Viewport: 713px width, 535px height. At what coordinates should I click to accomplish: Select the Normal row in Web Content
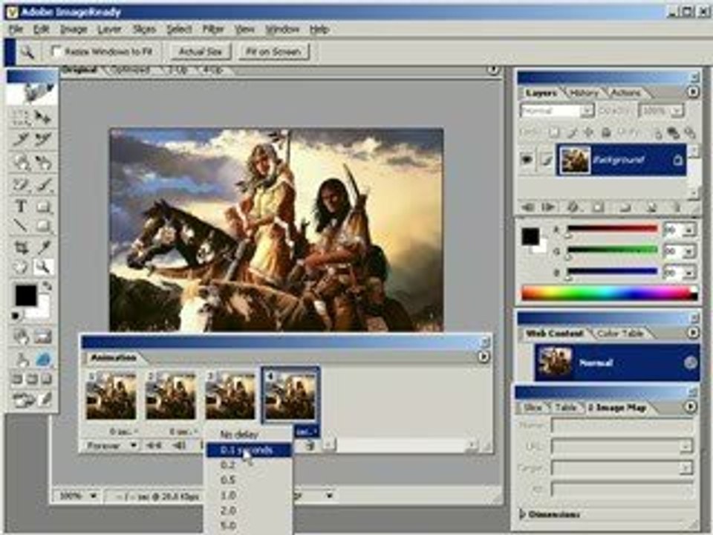tap(616, 363)
